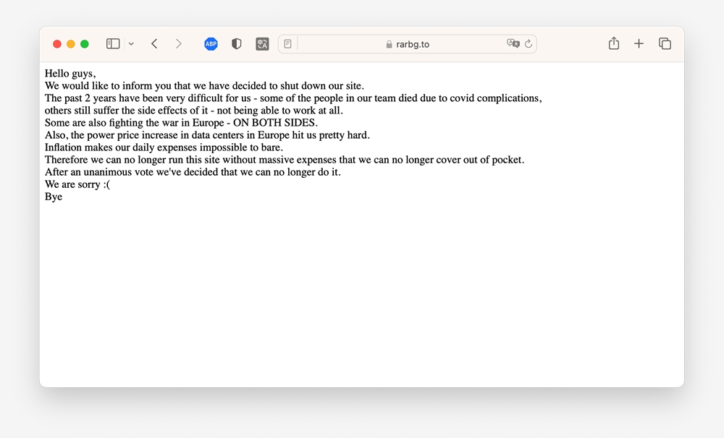The image size is (724, 438).
Task: Click the "We are sorry :(" line
Action: 77,184
